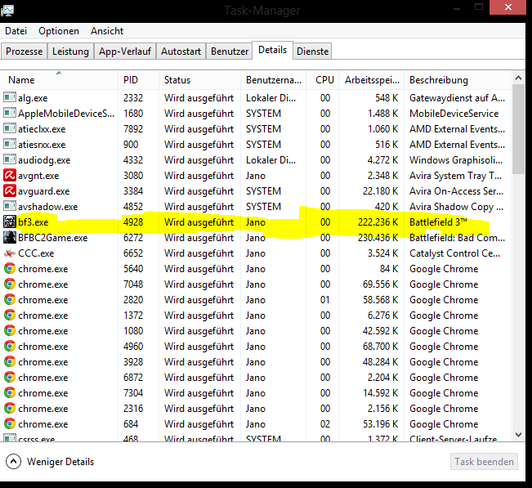The height and width of the screenshot is (488, 532).
Task: Click the Task-Manager title bar icon
Action: pyautogui.click(x=7, y=10)
